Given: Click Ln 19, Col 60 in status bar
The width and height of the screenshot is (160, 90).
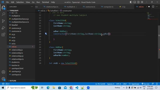Looking at the screenshot, I should click(x=100, y=84).
